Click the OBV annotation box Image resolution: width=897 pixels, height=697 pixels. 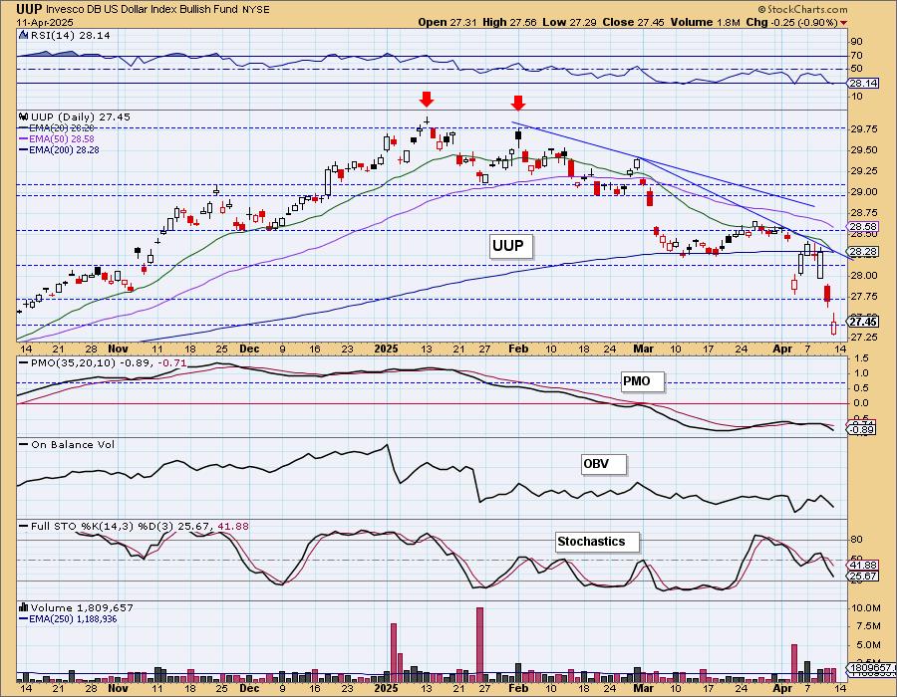(604, 464)
